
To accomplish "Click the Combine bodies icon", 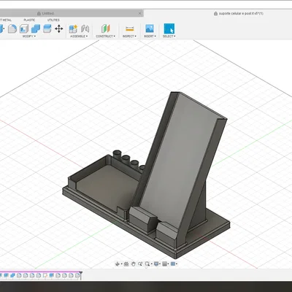I will point(36,28).
